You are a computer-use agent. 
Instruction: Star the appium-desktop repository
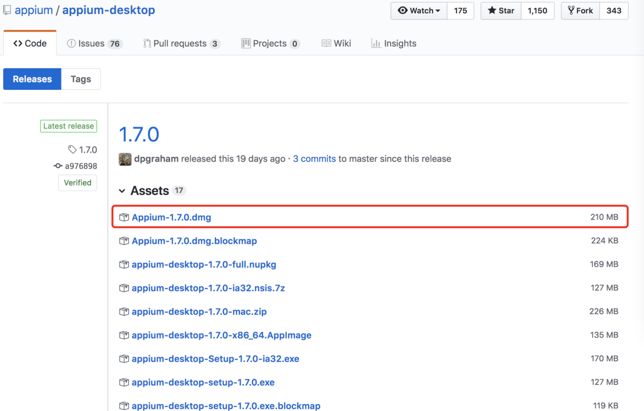pos(501,11)
